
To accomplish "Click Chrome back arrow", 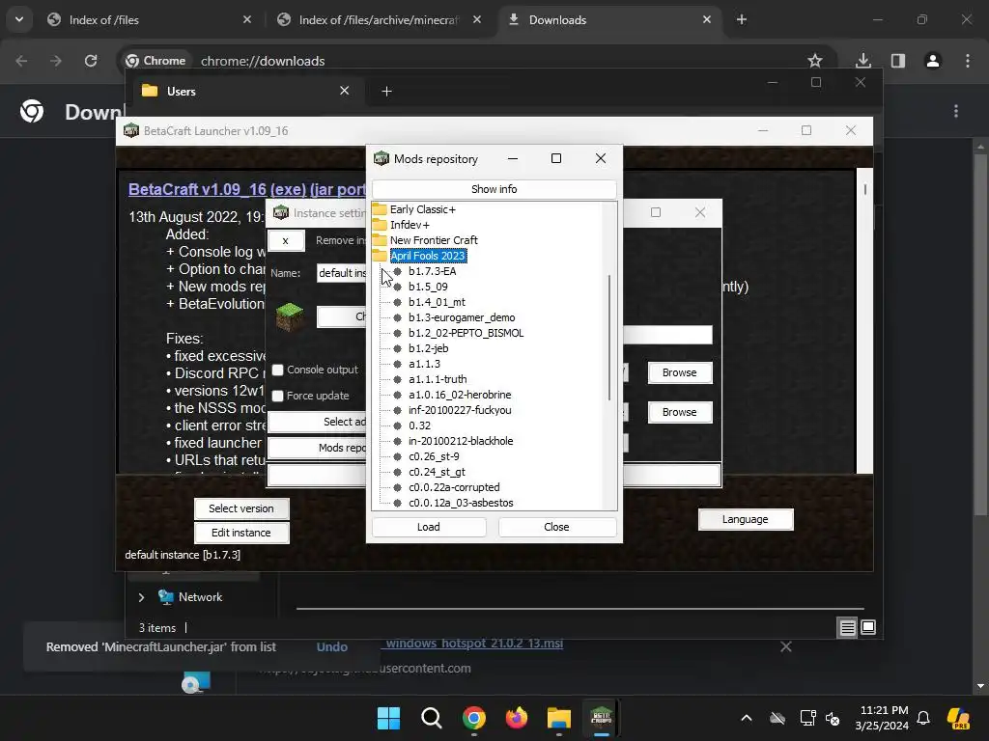I will 21,61.
